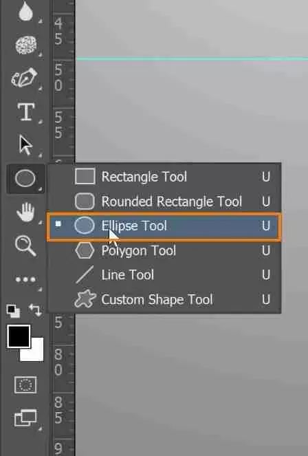Select the Zoom magnifier tool
Image resolution: width=308 pixels, height=456 pixels.
(25, 246)
